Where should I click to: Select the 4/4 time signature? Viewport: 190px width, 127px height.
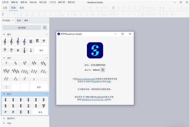pos(21,100)
